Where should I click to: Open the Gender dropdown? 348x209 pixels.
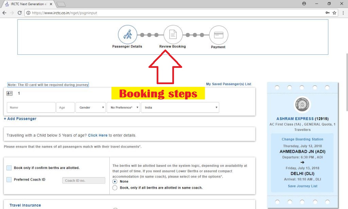[x=90, y=107]
